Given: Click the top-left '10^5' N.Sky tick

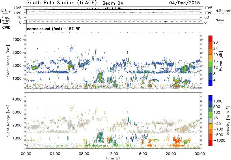Looking at the screenshot, I should [x=18, y=8].
